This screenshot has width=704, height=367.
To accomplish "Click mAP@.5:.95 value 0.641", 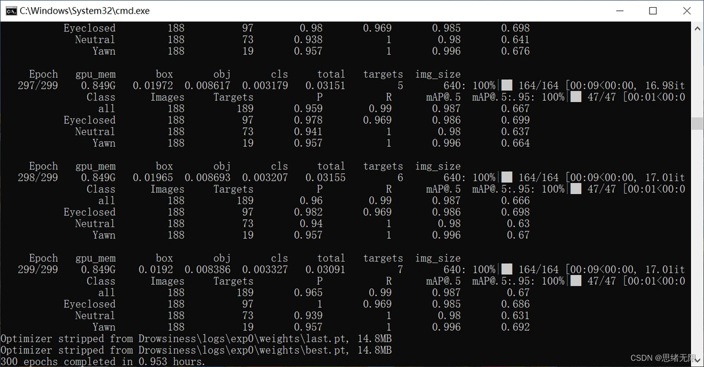I will tap(516, 40).
